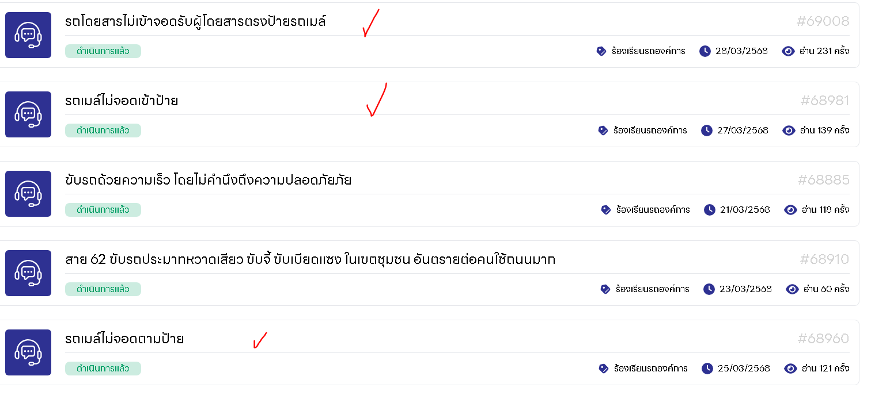Open the complaint titled รถเมล์ไม่จอดตามป้าย
Image resolution: width=871 pixels, height=395 pixels.
(x=124, y=339)
